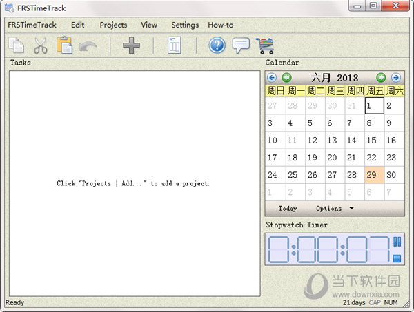Click the Undo arrow icon
The height and width of the screenshot is (312, 414).
coord(88,46)
